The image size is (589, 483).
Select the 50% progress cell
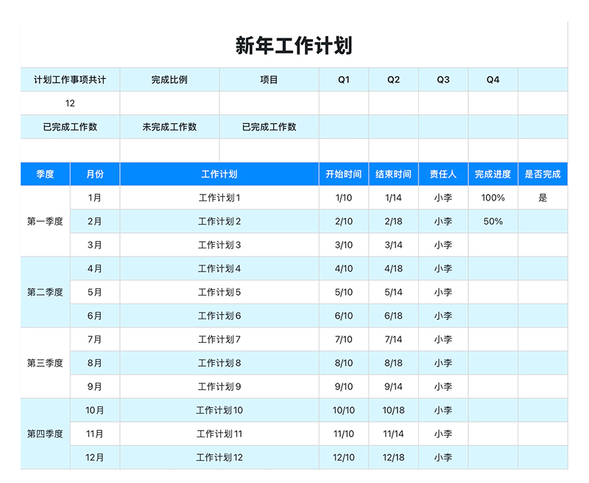[493, 221]
